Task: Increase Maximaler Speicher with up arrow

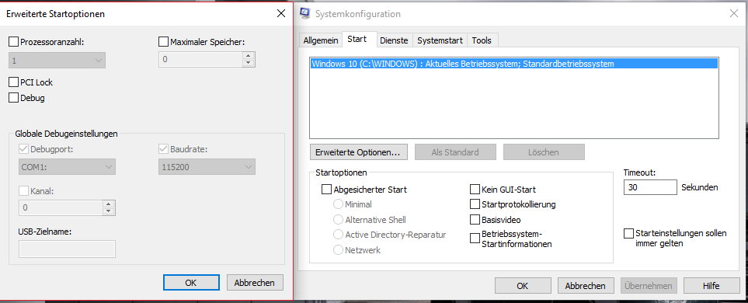Action: [x=248, y=55]
